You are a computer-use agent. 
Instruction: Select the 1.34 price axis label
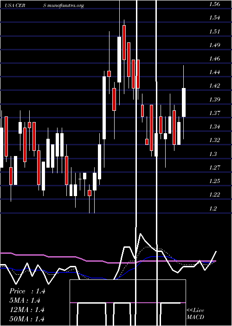tap(214, 126)
